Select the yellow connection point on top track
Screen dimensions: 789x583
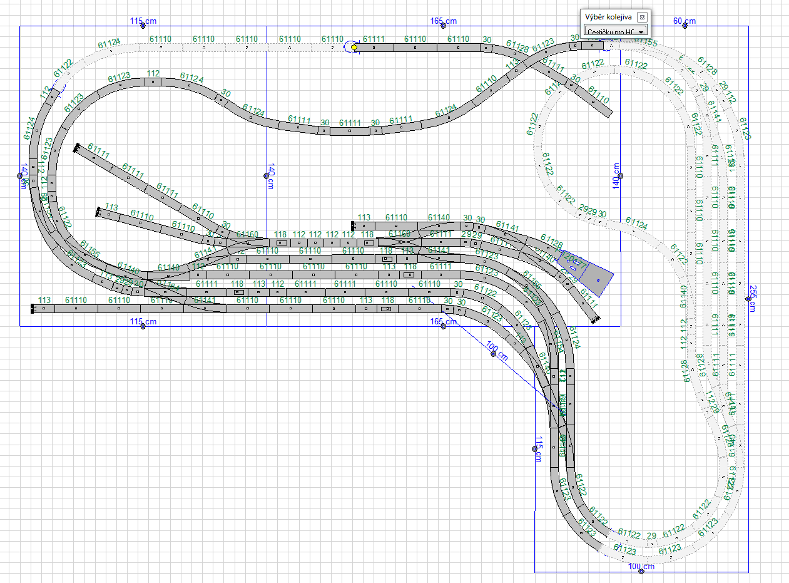tap(354, 47)
